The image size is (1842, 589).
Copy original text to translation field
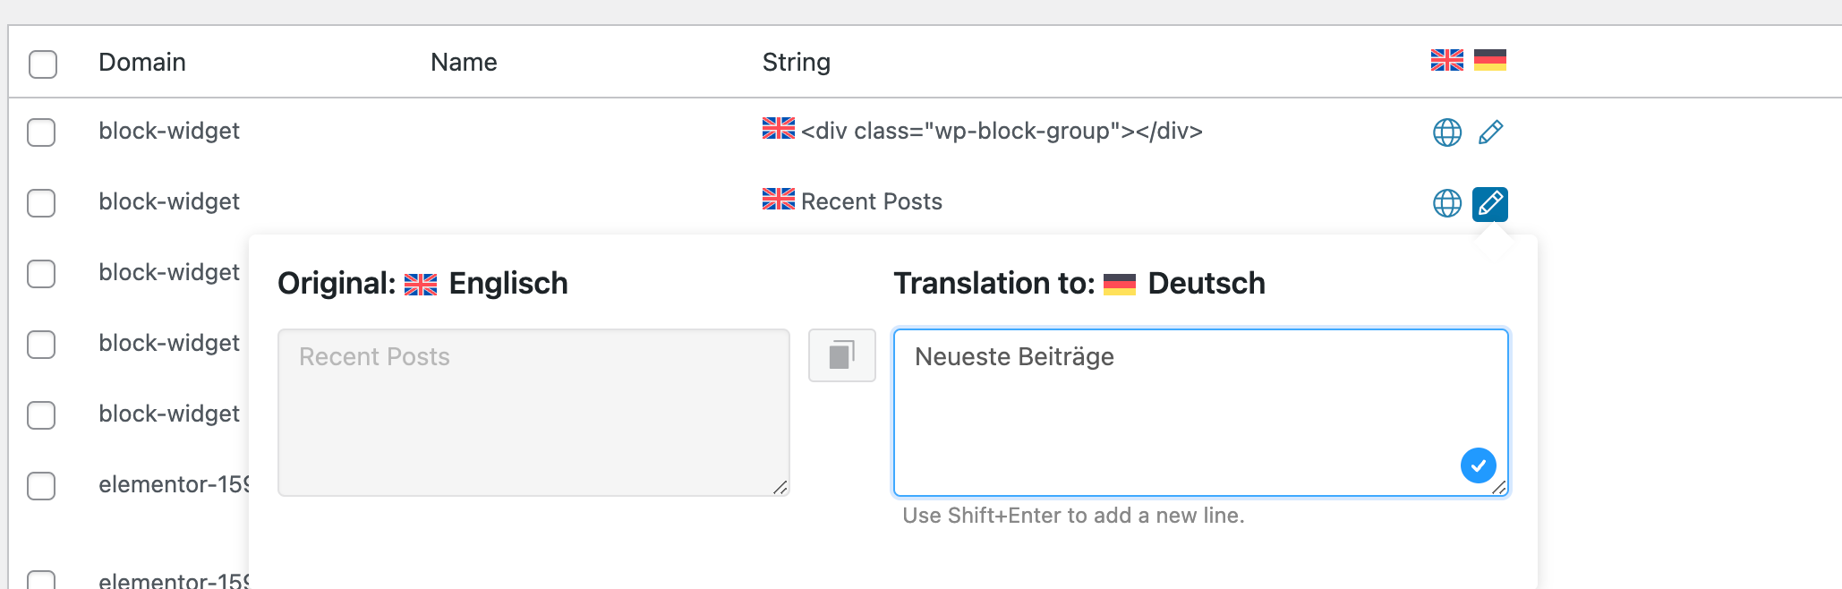coord(841,355)
